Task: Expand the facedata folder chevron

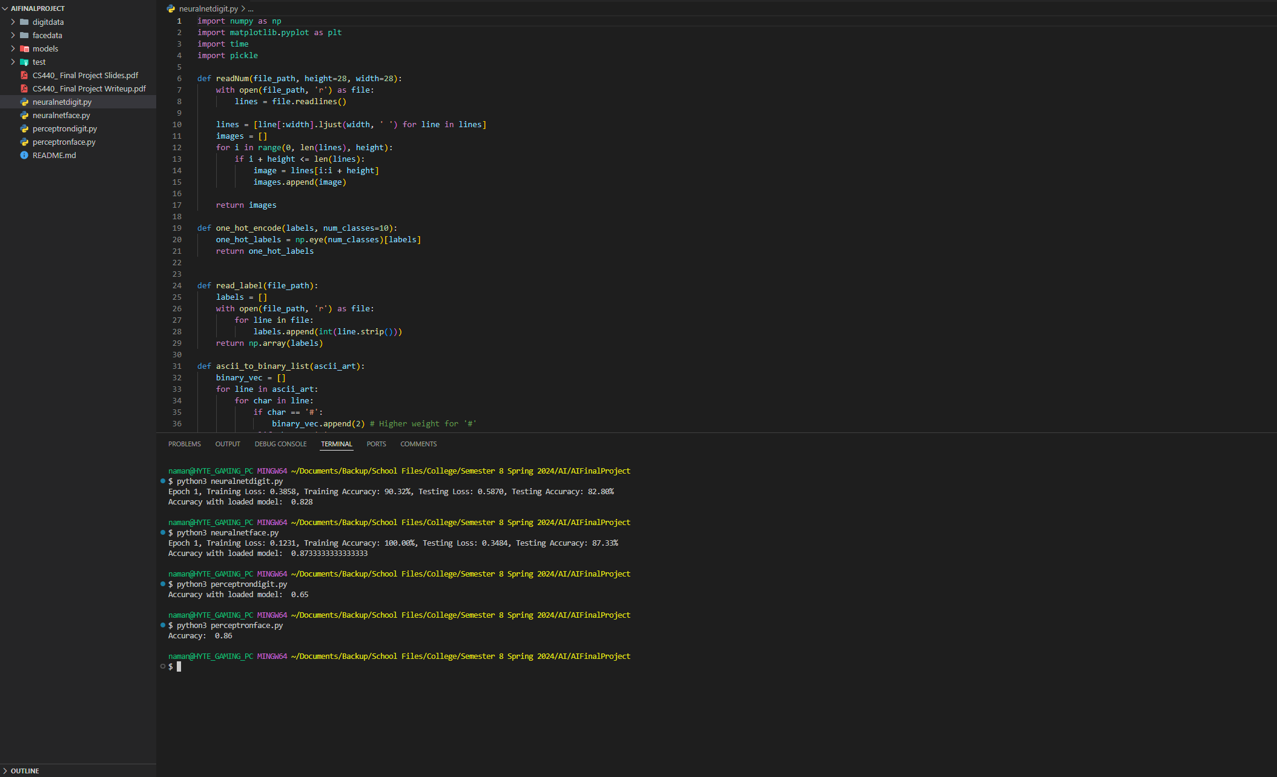Action: pyautogui.click(x=13, y=35)
